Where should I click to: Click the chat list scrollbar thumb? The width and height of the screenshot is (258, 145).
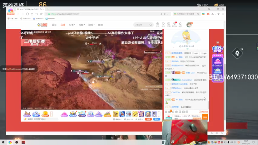coord(208,104)
